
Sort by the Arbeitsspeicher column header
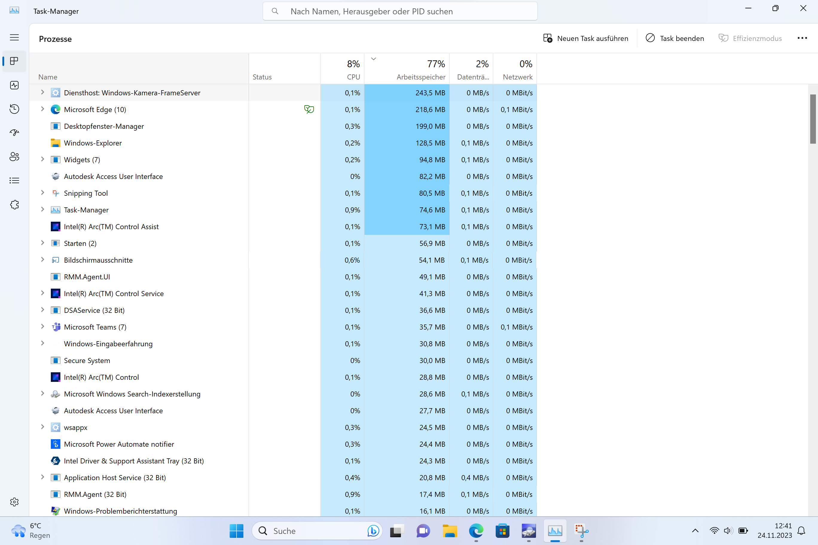tap(420, 77)
